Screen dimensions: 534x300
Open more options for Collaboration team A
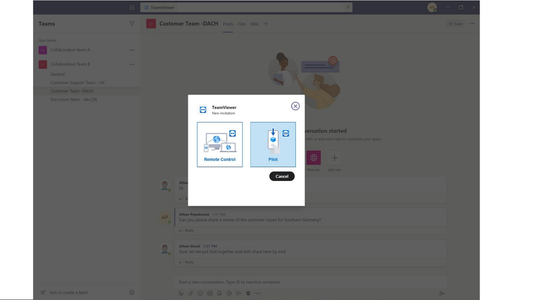tap(132, 50)
